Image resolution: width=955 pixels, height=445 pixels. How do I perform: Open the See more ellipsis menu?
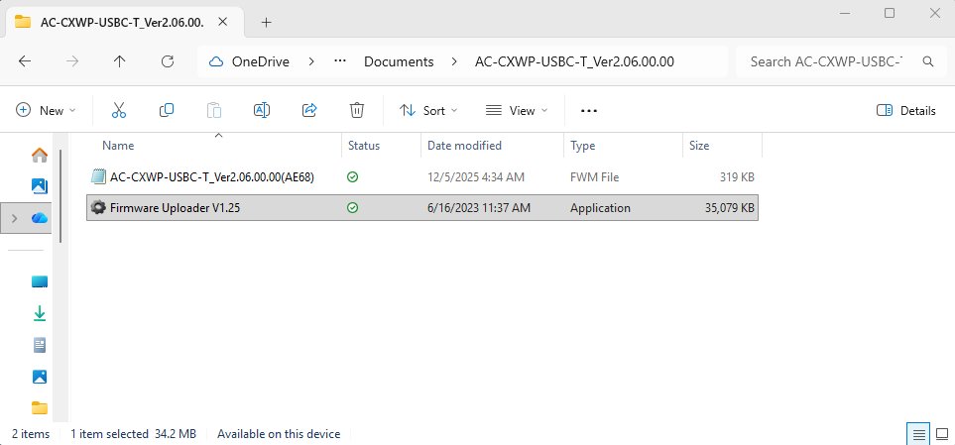click(x=589, y=110)
